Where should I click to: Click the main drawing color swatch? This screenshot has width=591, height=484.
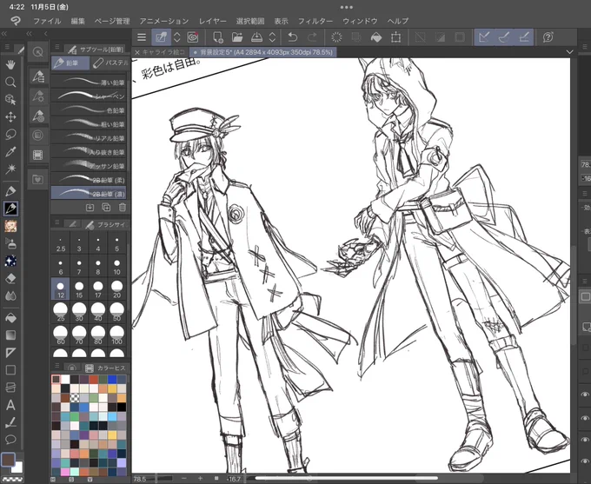(x=8, y=460)
